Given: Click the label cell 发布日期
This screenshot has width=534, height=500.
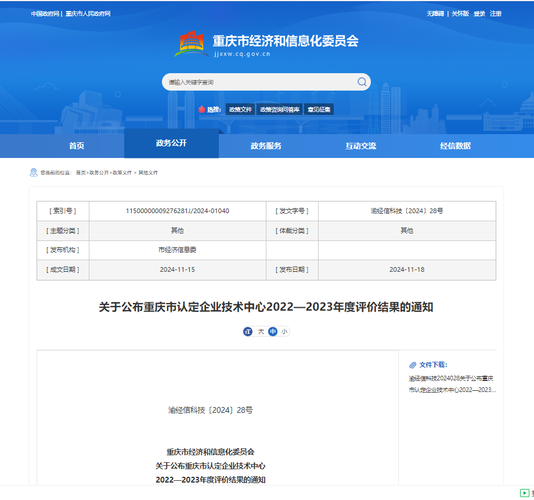Looking at the screenshot, I should (x=292, y=269).
